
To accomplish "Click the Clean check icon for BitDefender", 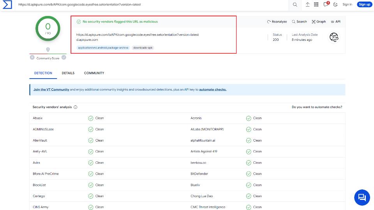I will coord(249,174).
